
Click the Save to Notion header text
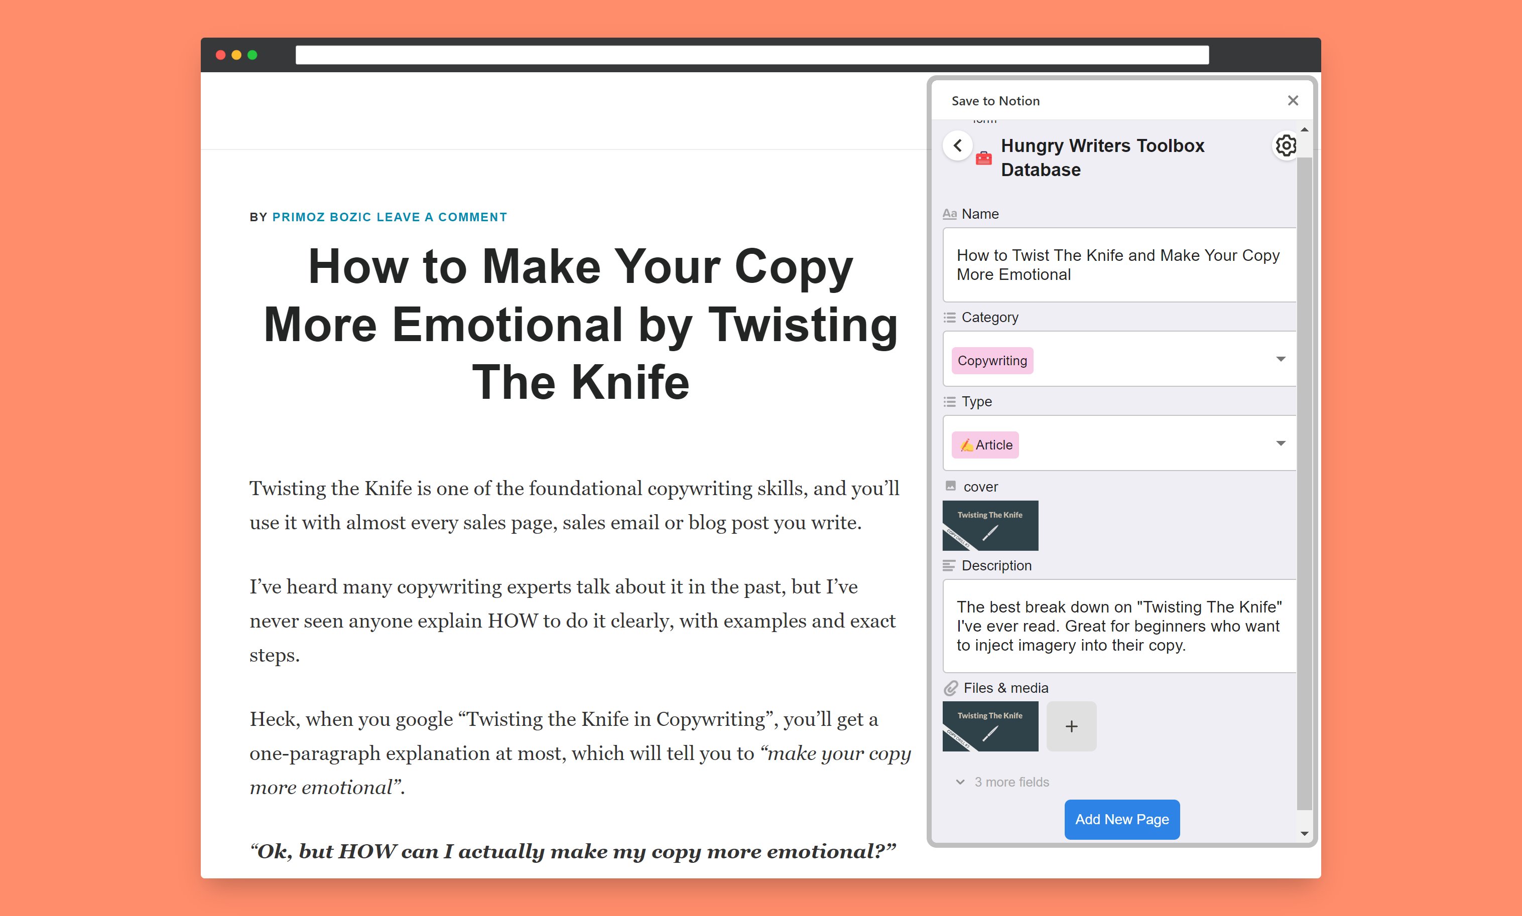[x=995, y=101]
